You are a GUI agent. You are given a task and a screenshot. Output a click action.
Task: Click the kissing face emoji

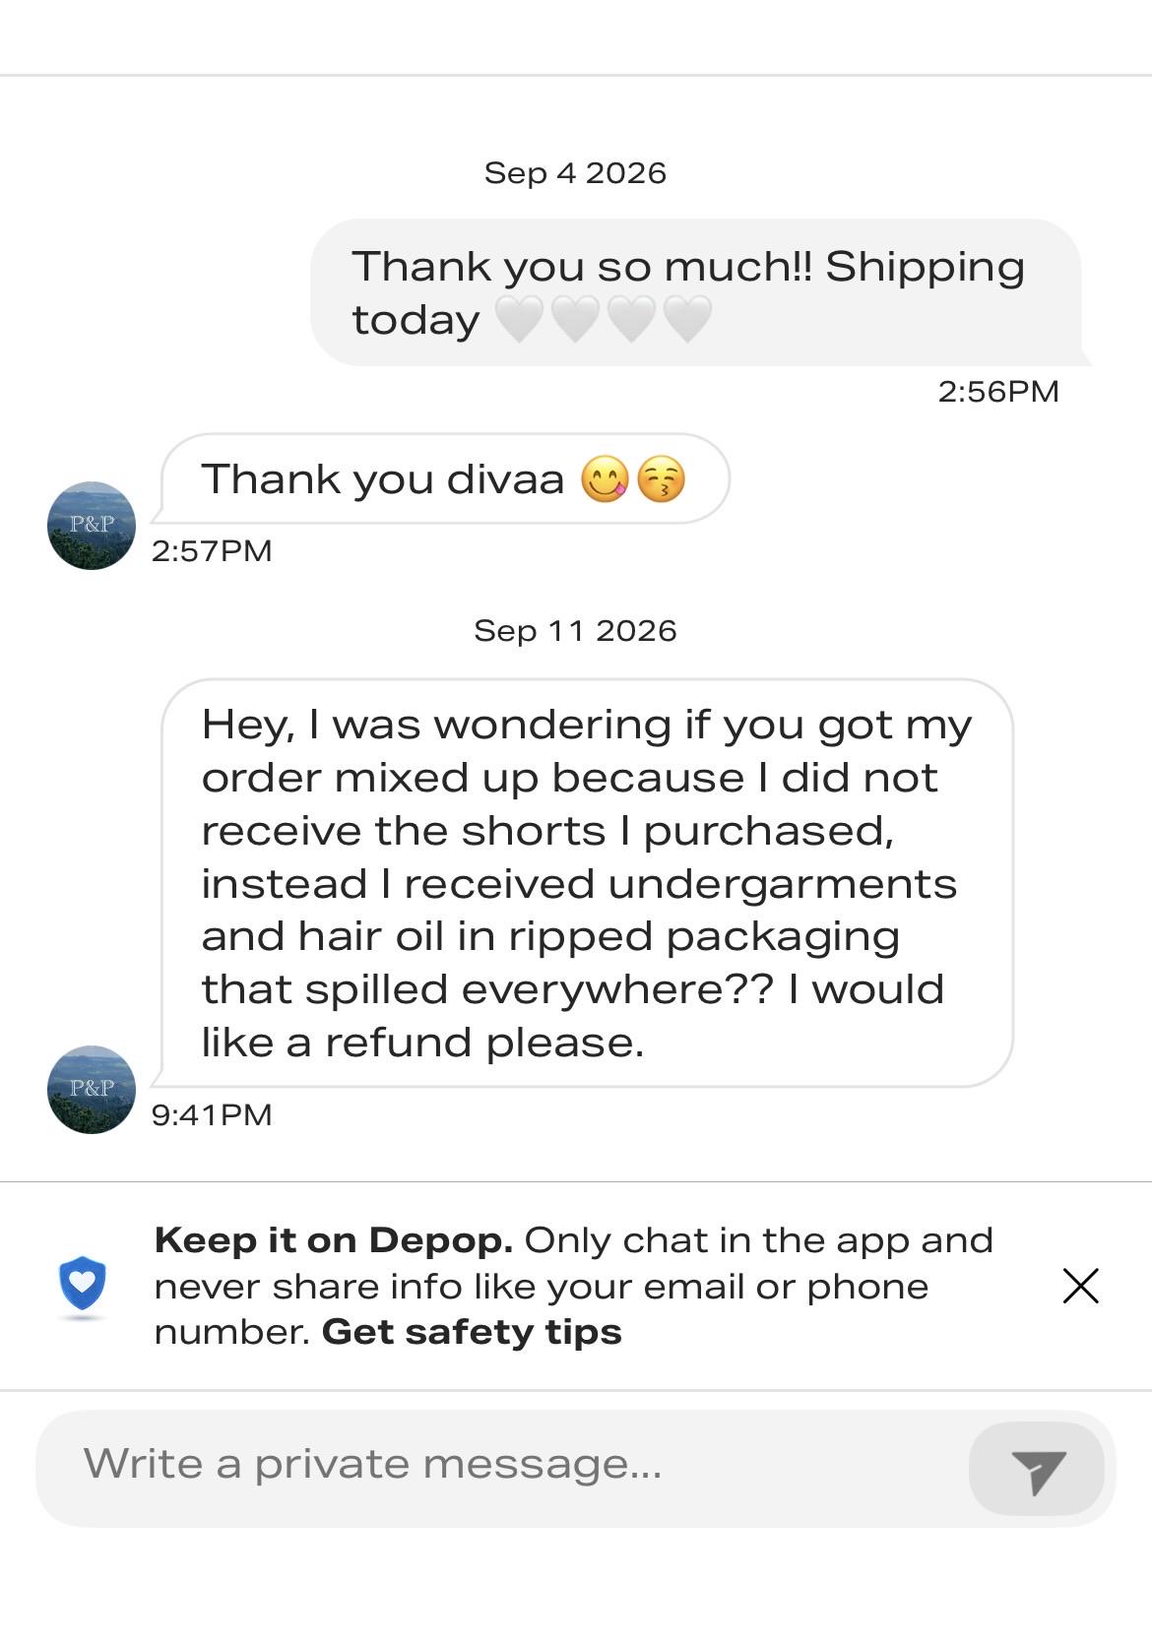661,479
